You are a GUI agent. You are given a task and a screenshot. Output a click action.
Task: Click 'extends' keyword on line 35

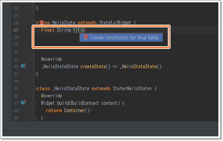tap(101, 89)
